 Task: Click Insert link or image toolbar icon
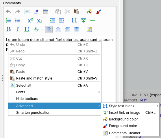tap(84, 20)
